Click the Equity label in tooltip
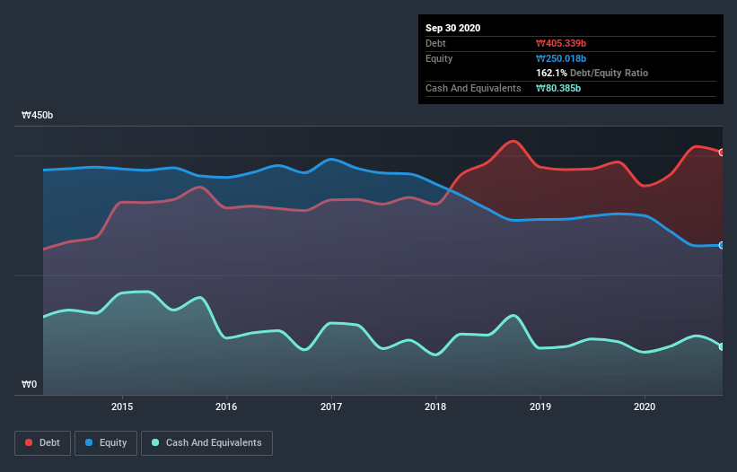This screenshot has width=737, height=472. point(439,58)
